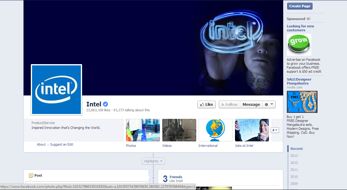Click the 3 friends count number
The image size is (347, 190).
pos(165,179)
